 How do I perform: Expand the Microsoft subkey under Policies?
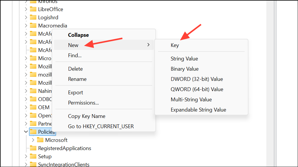click(x=33, y=140)
